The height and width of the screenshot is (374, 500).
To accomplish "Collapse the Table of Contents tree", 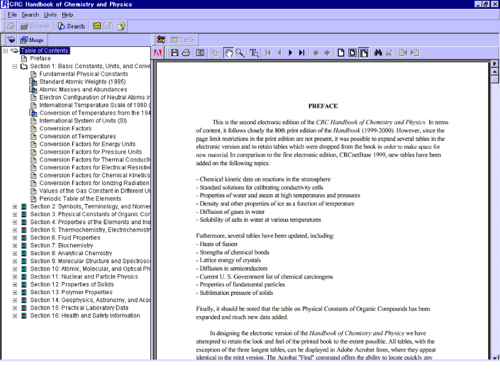I will point(5,51).
